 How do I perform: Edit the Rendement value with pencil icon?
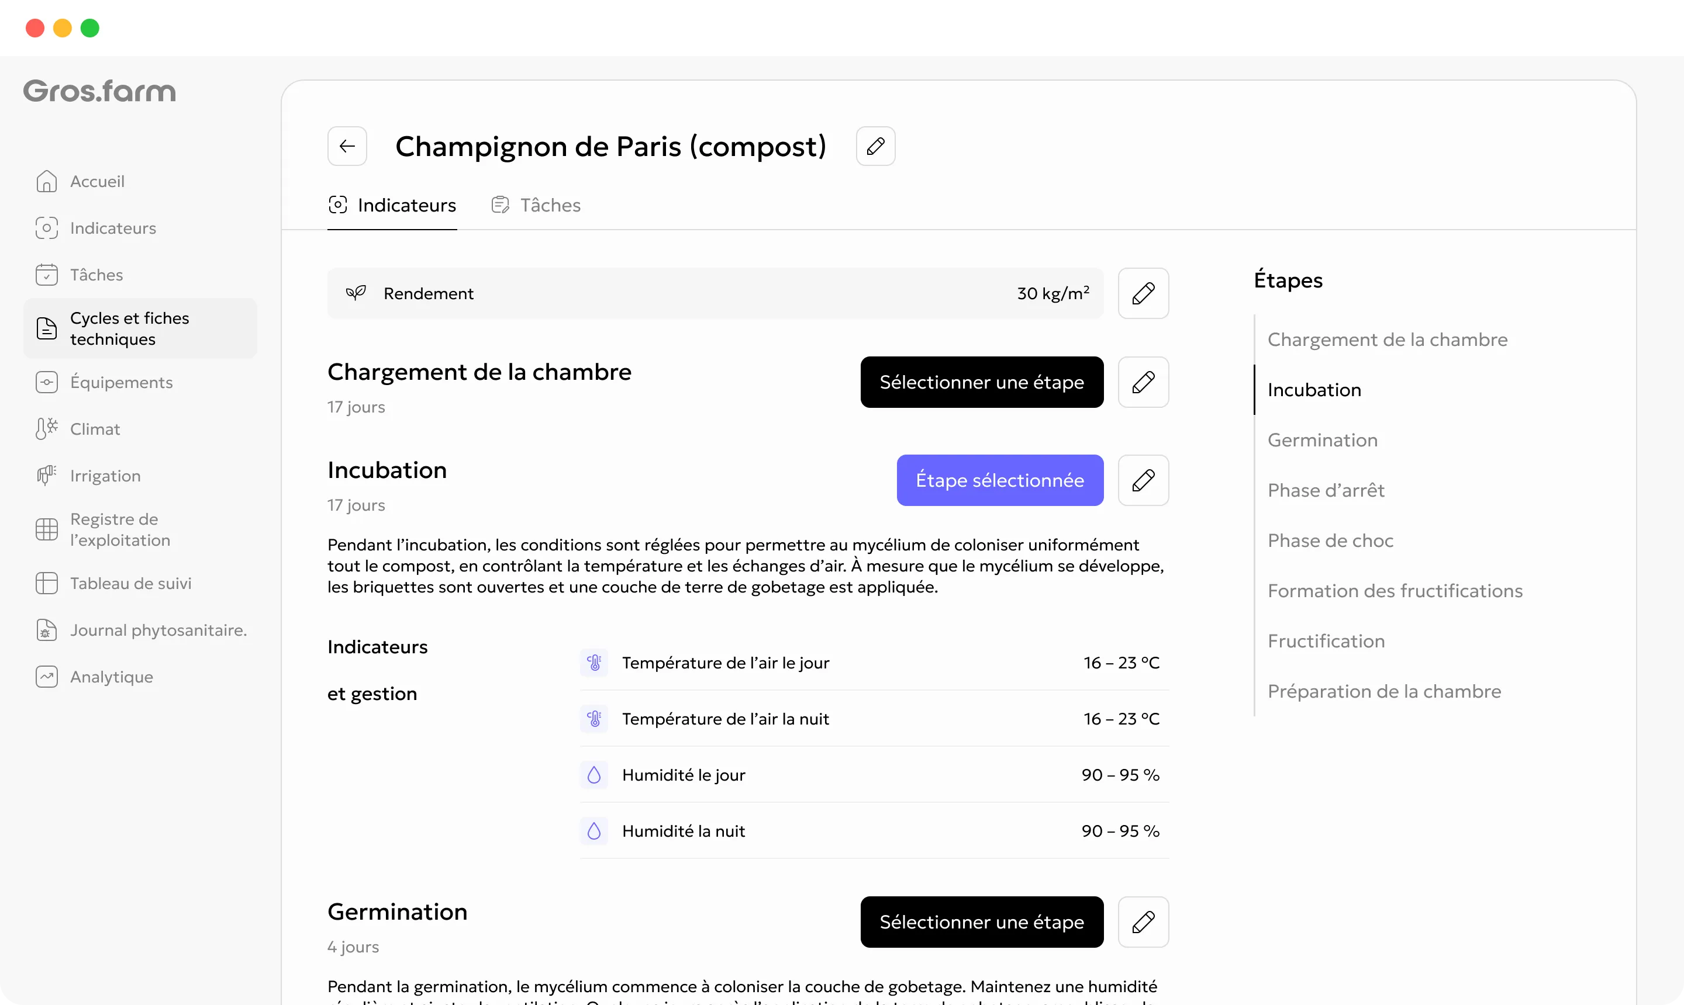pos(1143,293)
